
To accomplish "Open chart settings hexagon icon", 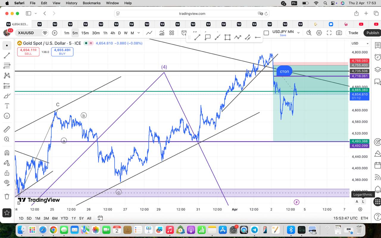I will [x=319, y=33].
